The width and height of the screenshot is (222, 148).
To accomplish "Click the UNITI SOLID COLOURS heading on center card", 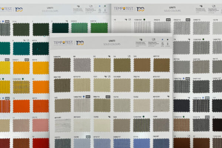I will pos(112,43).
